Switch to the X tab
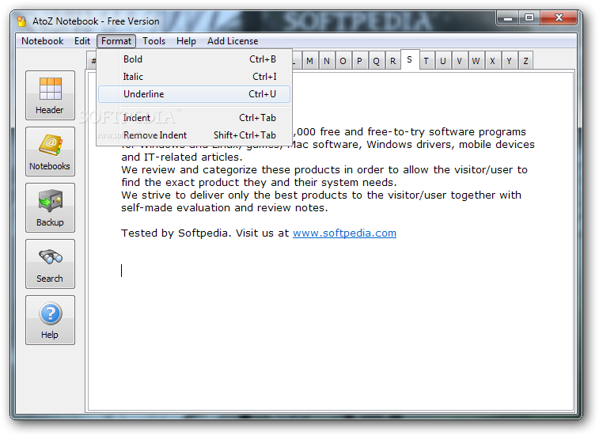Image resolution: width=599 pixels, height=436 pixels. tap(492, 61)
